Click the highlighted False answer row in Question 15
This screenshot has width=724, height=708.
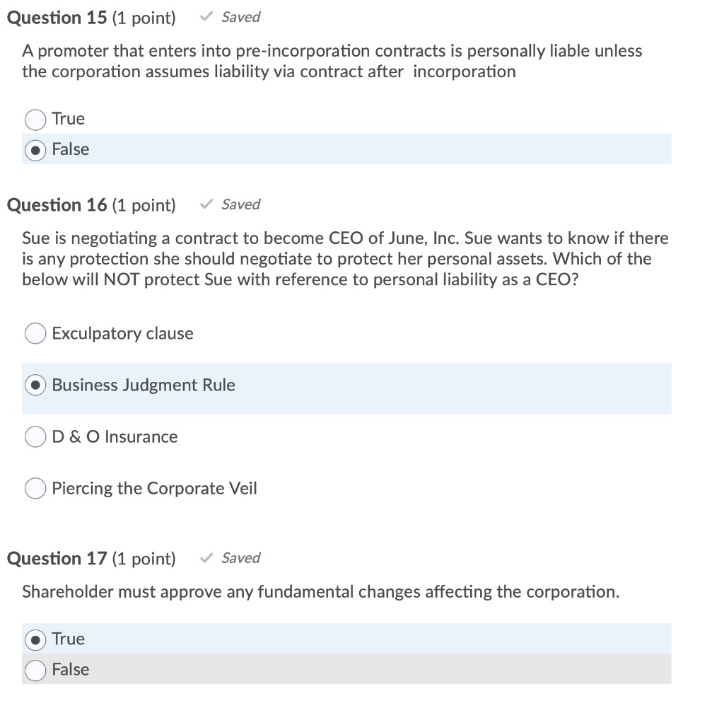[x=346, y=149]
